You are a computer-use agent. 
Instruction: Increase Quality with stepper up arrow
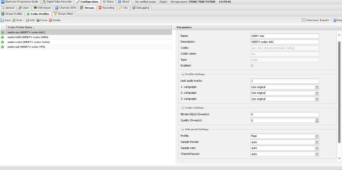[x=317, y=119]
